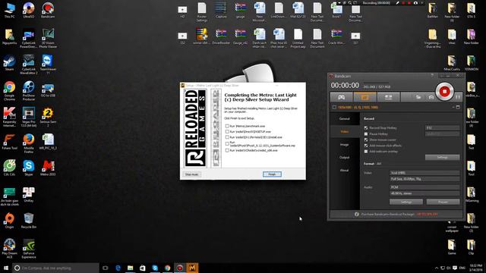Open Windows Start menu
486x273 pixels.
click(6, 268)
